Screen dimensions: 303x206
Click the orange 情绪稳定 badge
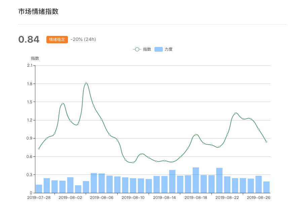tap(57, 40)
